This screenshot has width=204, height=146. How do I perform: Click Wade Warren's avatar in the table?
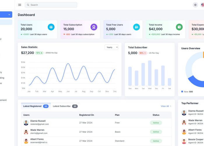[x=26, y=132]
